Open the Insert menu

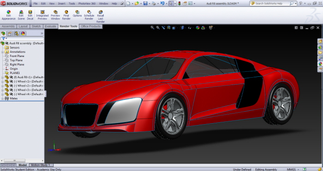(61, 4)
